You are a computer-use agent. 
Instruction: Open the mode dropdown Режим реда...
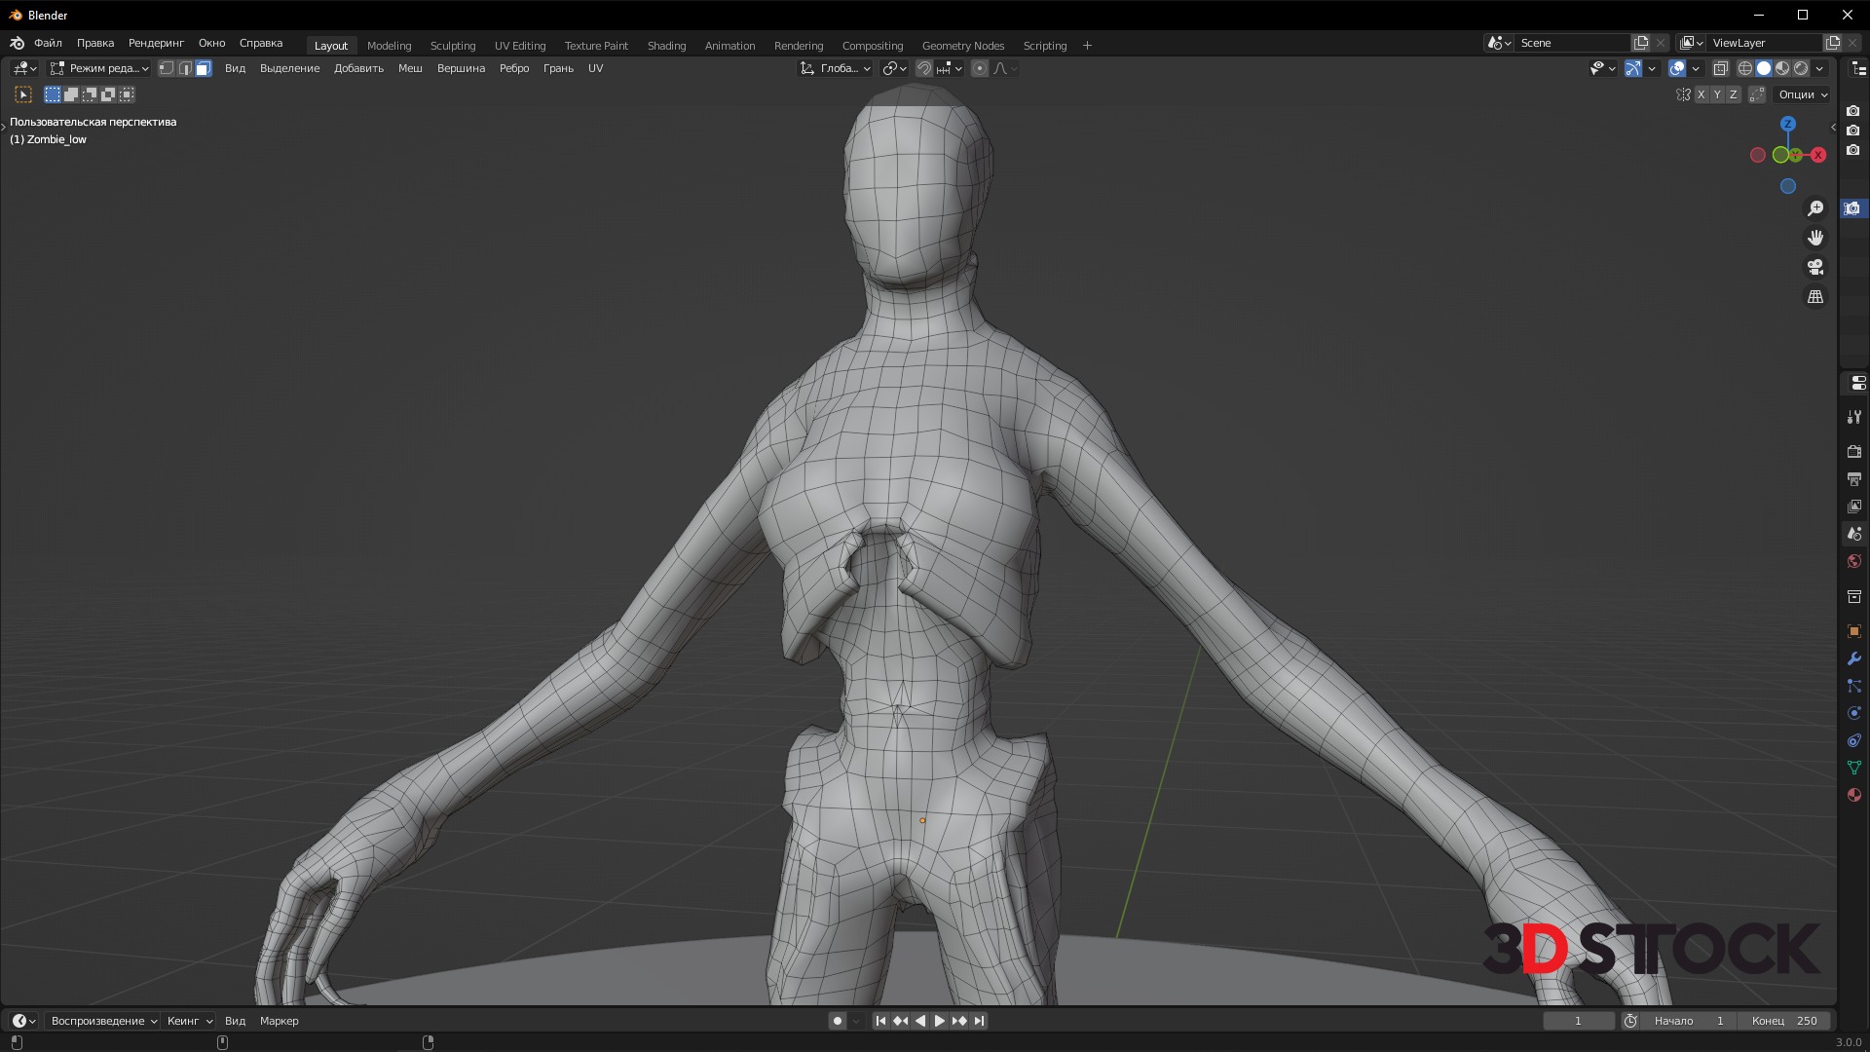coord(99,68)
